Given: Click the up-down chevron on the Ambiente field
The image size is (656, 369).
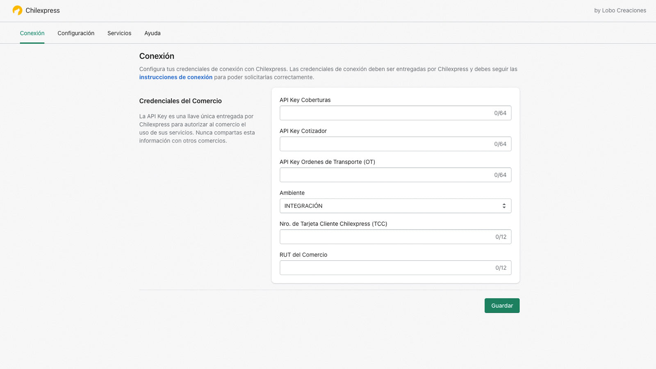Looking at the screenshot, I should (x=504, y=206).
